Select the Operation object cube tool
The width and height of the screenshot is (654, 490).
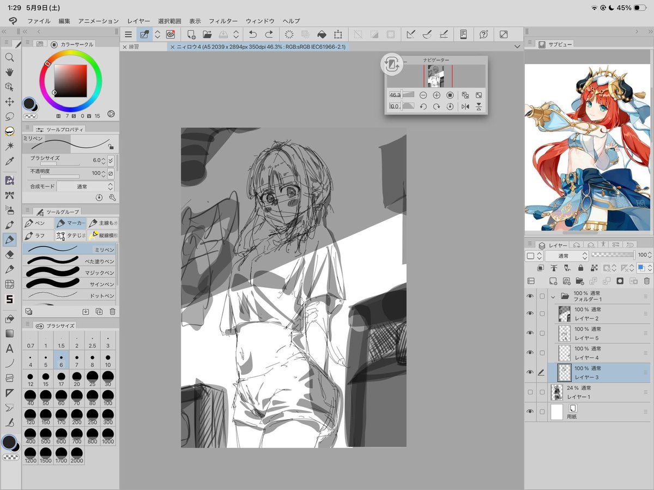click(x=9, y=87)
